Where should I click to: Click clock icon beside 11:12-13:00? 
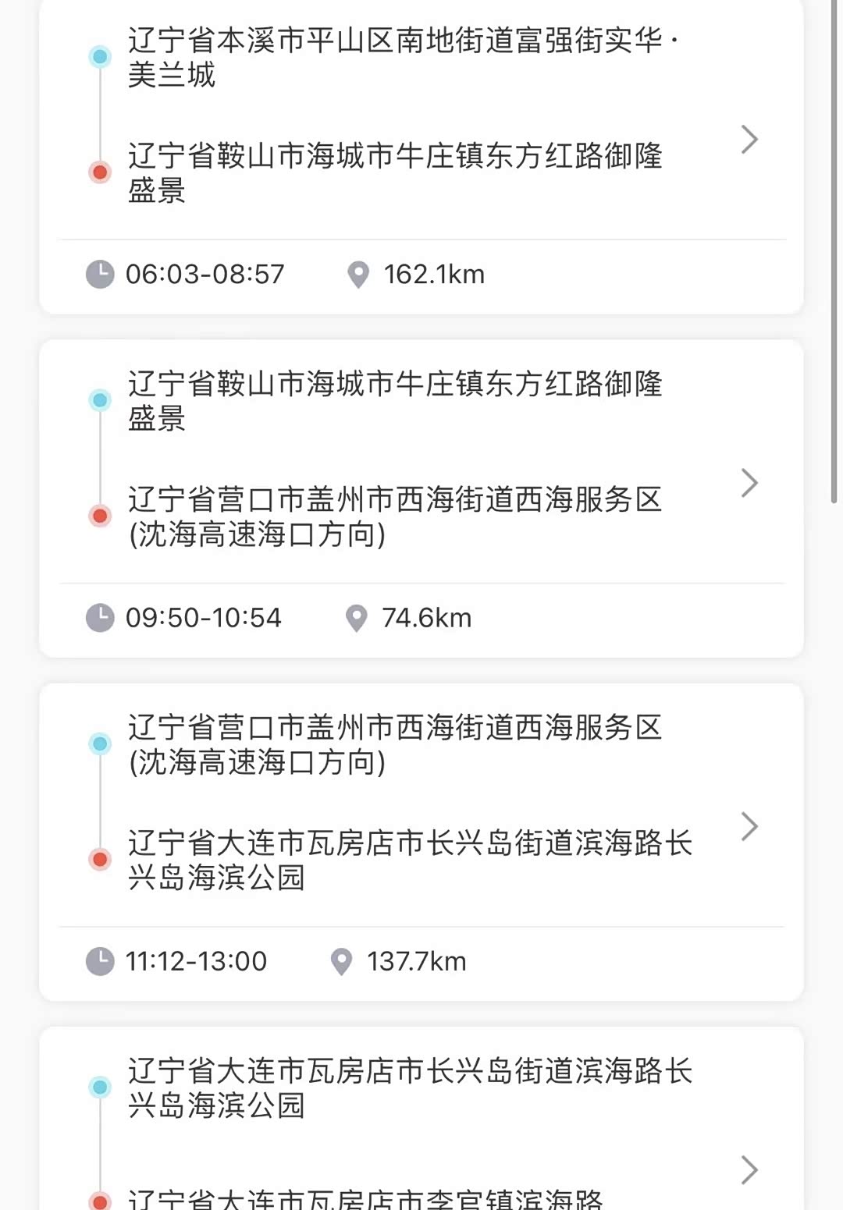coord(100,961)
